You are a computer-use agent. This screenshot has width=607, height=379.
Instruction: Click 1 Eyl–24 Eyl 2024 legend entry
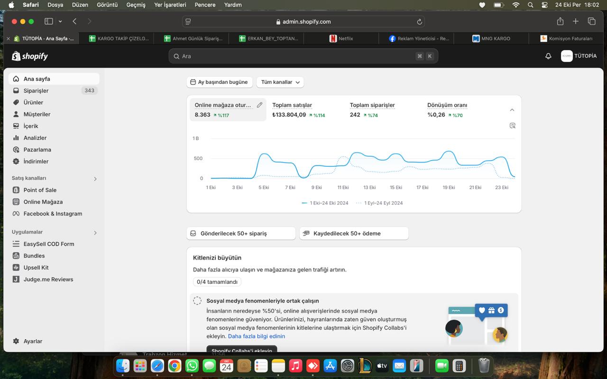tap(379, 203)
